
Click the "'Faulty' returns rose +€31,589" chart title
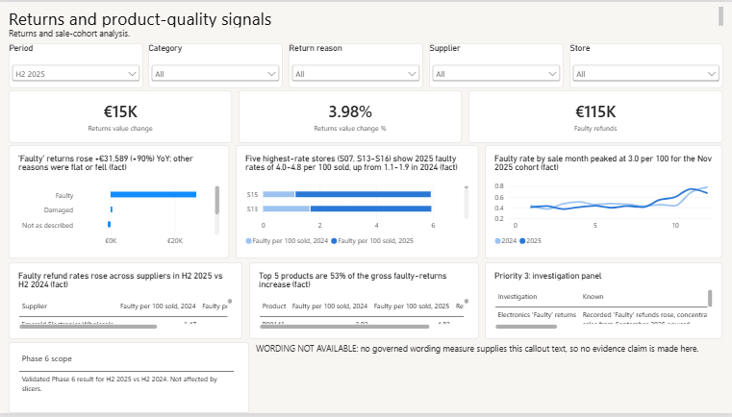tap(106, 162)
